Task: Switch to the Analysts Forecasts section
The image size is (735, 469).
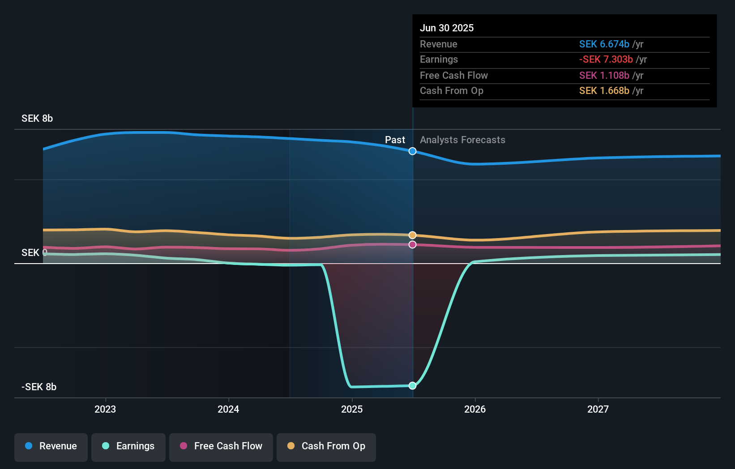Action: point(462,140)
